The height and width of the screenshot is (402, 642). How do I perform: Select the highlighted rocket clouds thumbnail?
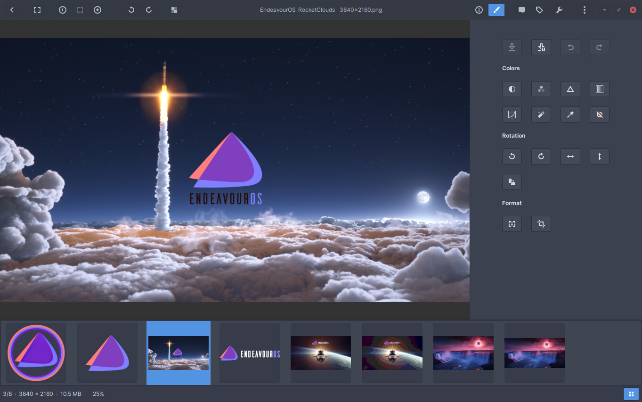[x=179, y=353]
